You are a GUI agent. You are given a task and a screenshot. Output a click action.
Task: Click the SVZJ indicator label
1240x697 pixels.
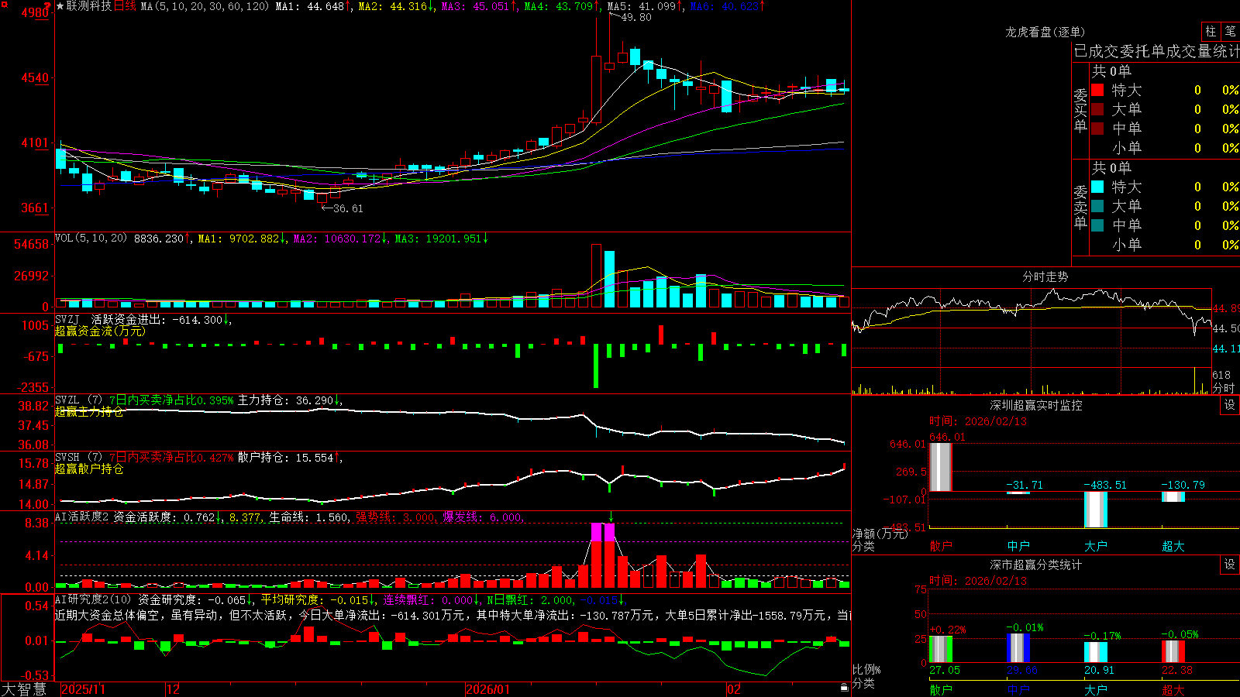(67, 319)
